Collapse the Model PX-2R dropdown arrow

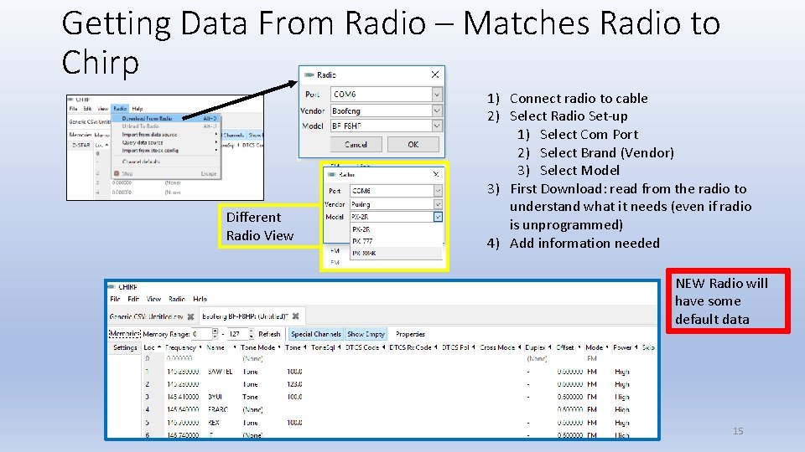[438, 217]
